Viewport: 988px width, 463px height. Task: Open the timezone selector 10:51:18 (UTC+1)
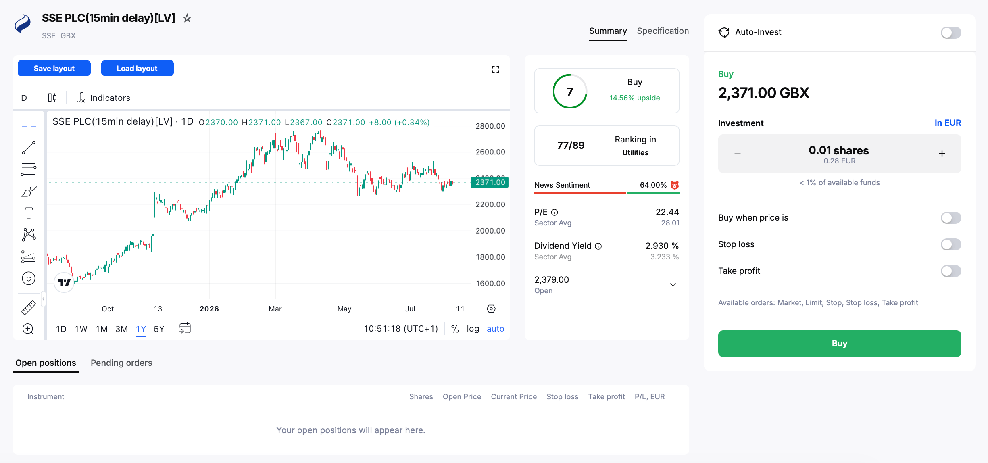tap(401, 329)
